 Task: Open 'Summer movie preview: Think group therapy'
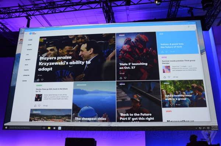179,62
